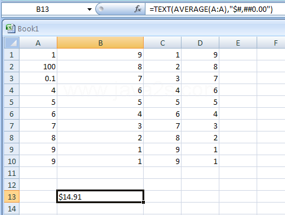
Task: Select row 10 header
Action: 12,161
